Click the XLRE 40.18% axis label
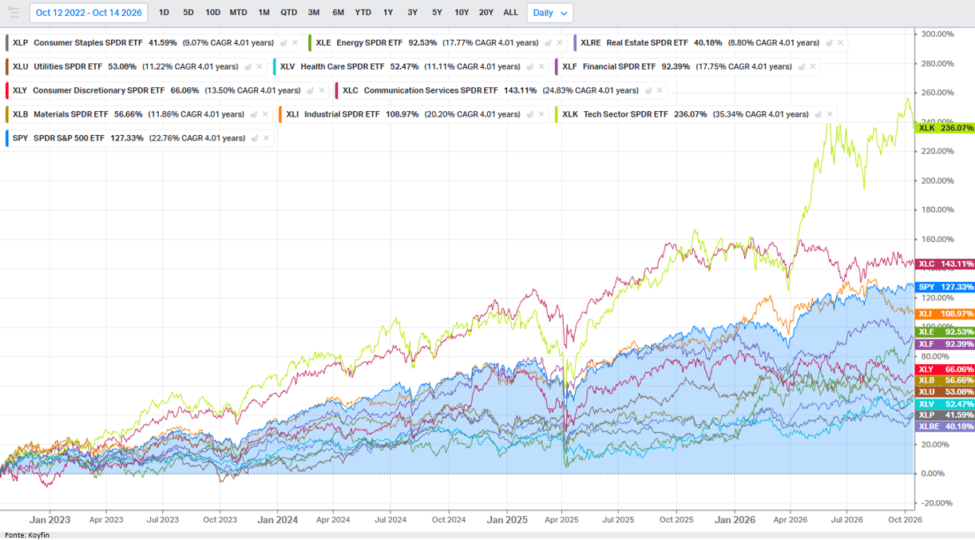This screenshot has height=540, width=975. point(945,427)
